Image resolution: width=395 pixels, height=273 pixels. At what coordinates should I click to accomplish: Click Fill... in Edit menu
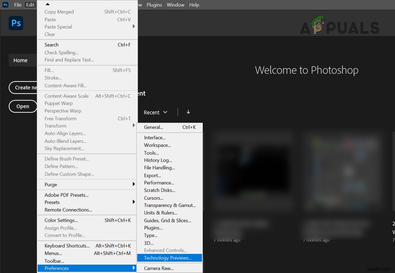tap(87, 70)
